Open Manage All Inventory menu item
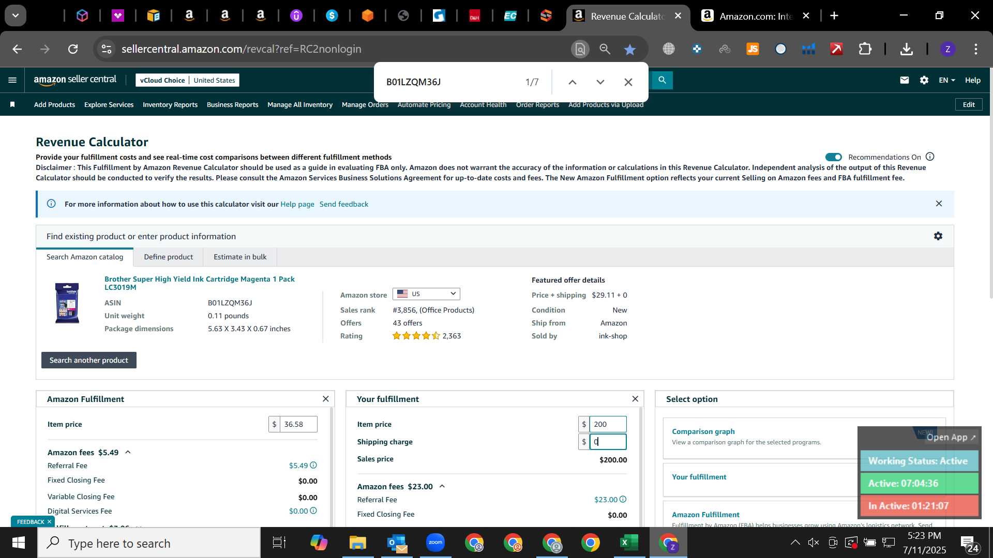This screenshot has height=558, width=993. (300, 104)
